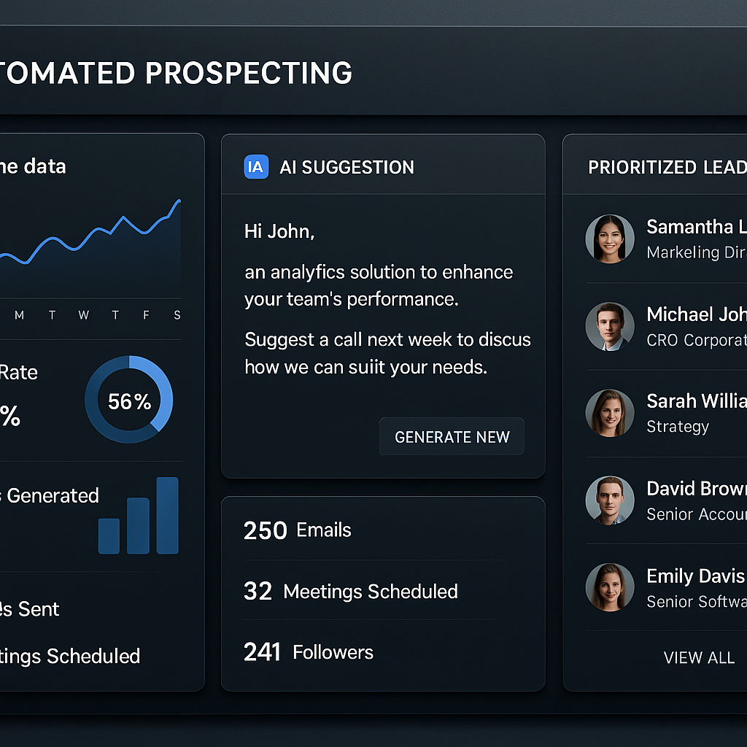
Task: Click Michael Johnson's avatar photo
Action: pyautogui.click(x=610, y=326)
